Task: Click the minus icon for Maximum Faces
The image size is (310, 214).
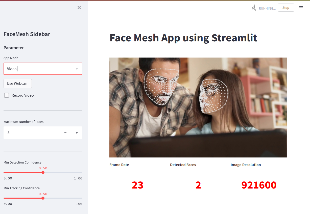Action: [65, 133]
